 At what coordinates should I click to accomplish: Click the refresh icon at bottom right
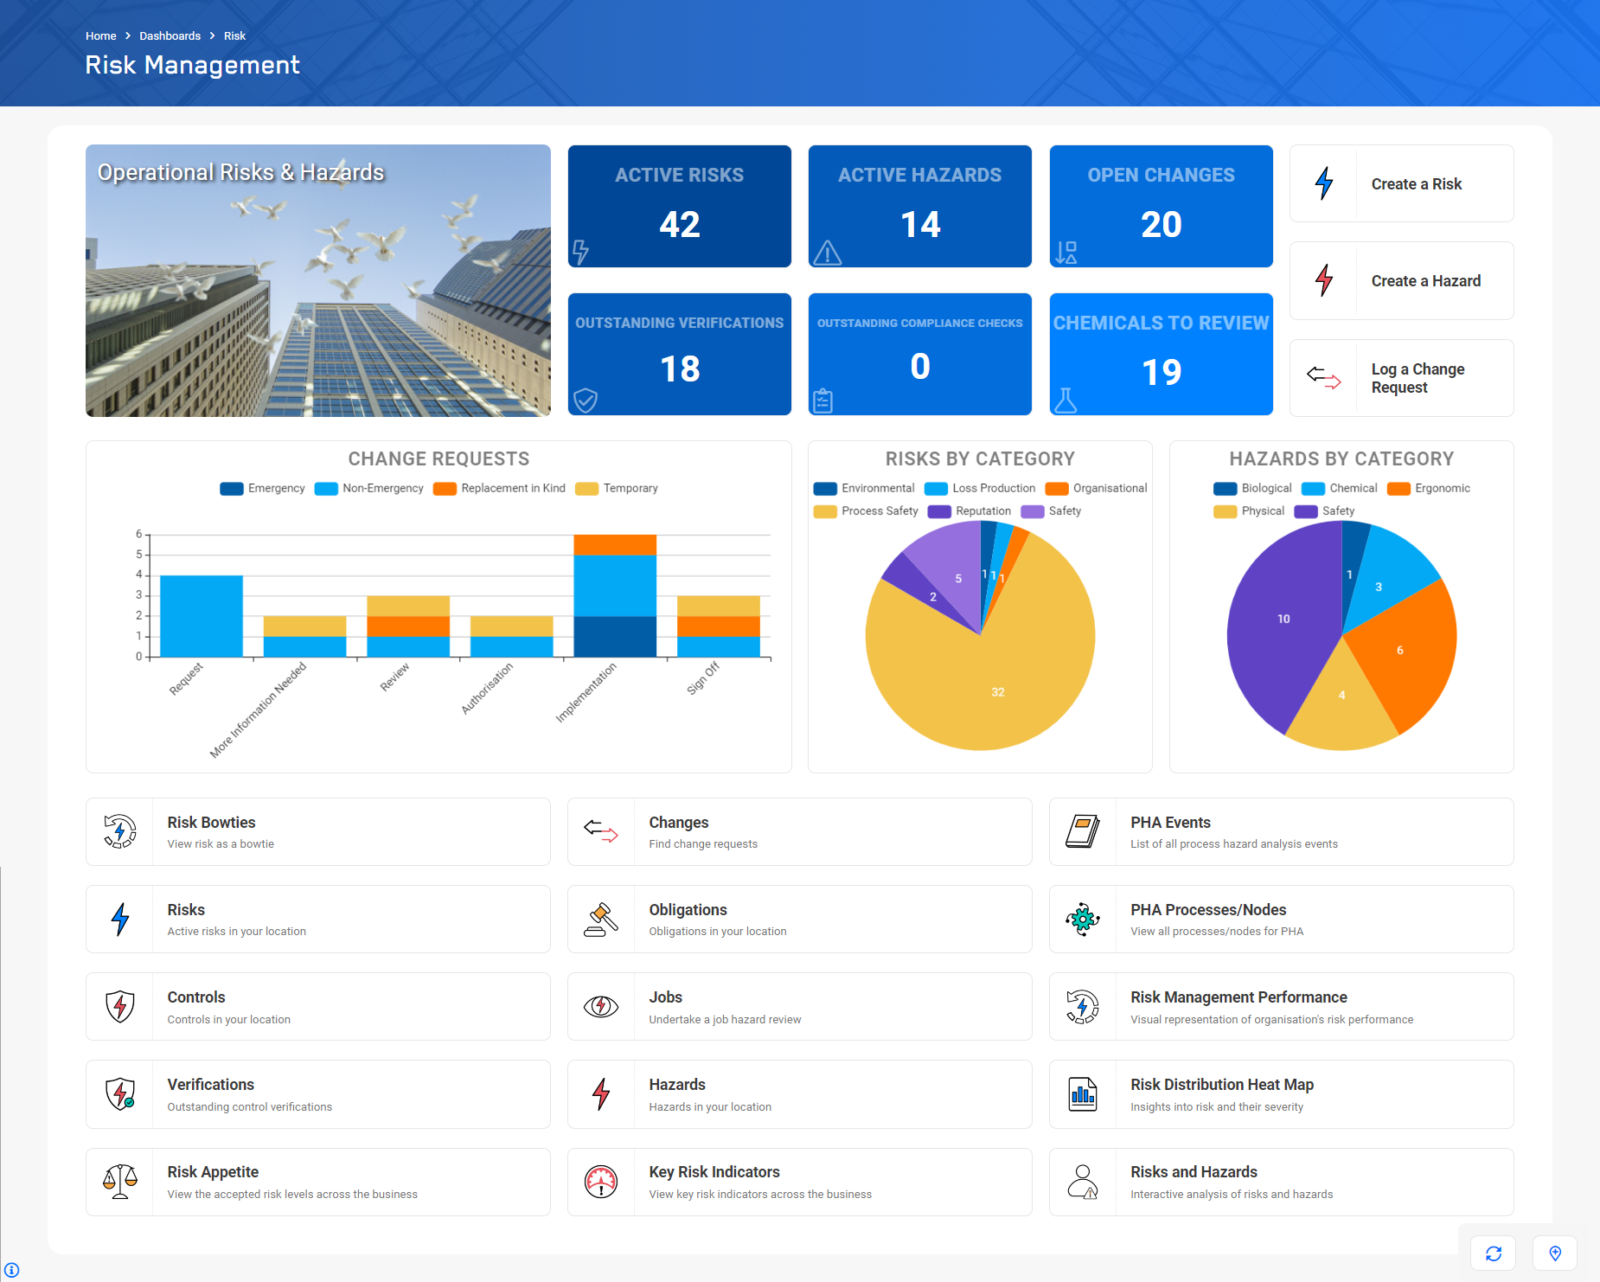(1493, 1253)
